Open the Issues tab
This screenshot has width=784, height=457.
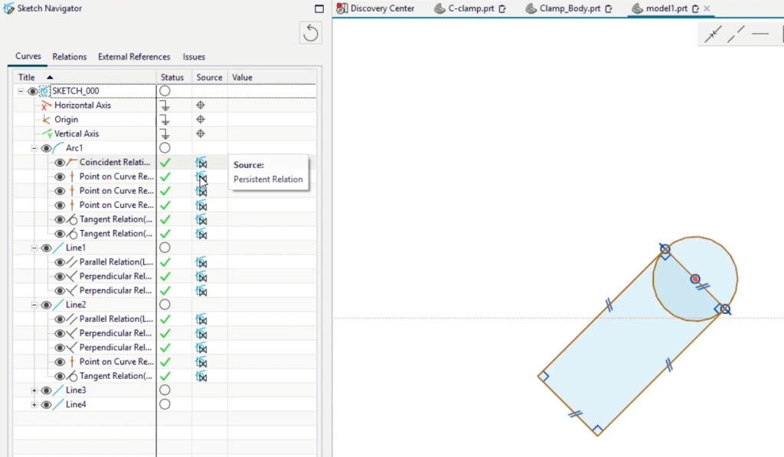(194, 57)
